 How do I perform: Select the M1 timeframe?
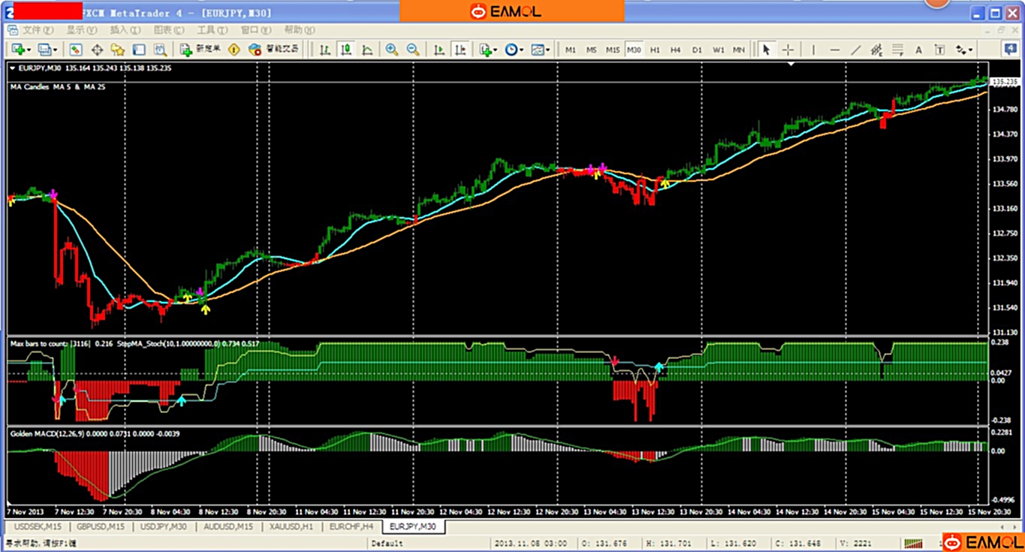point(571,50)
